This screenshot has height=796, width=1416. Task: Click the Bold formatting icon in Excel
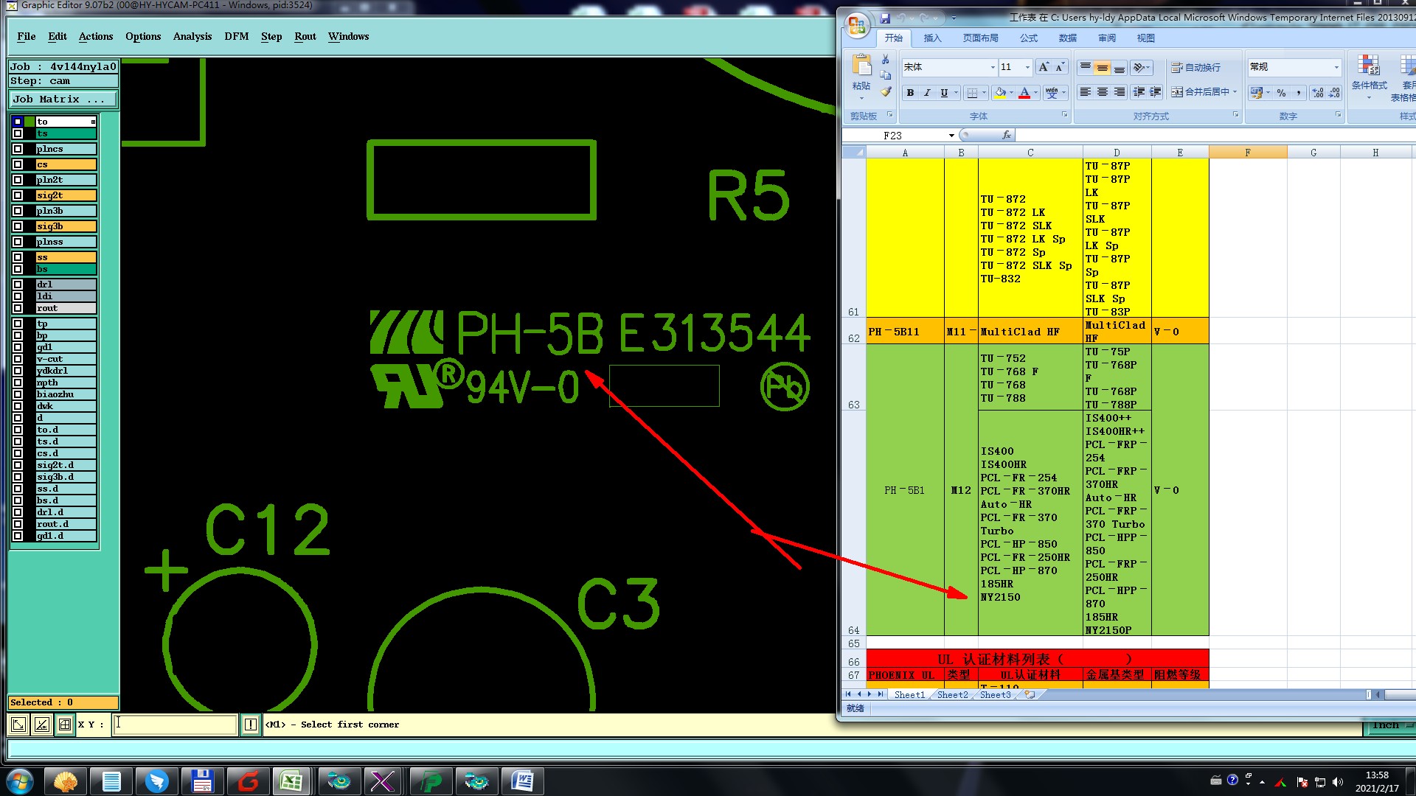[x=910, y=93]
